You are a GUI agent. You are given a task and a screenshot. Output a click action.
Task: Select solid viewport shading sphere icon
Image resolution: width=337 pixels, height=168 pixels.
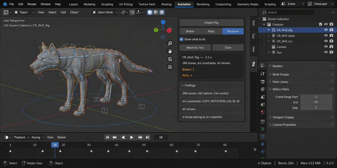pyautogui.click(x=150, y=12)
